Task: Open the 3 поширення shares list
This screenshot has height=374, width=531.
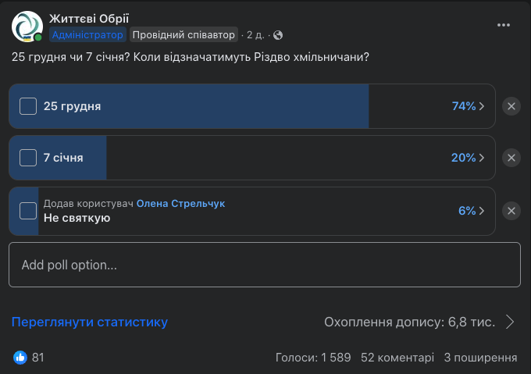Action: tap(480, 358)
